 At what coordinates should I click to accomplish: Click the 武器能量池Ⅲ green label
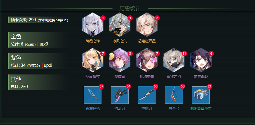coord(201,109)
